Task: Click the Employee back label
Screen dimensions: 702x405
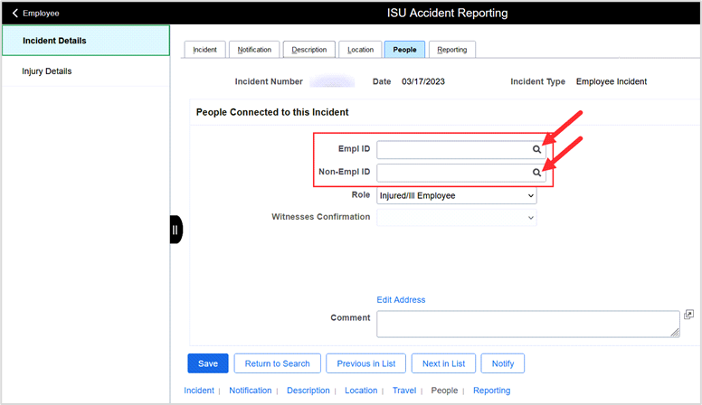Action: 41,14
